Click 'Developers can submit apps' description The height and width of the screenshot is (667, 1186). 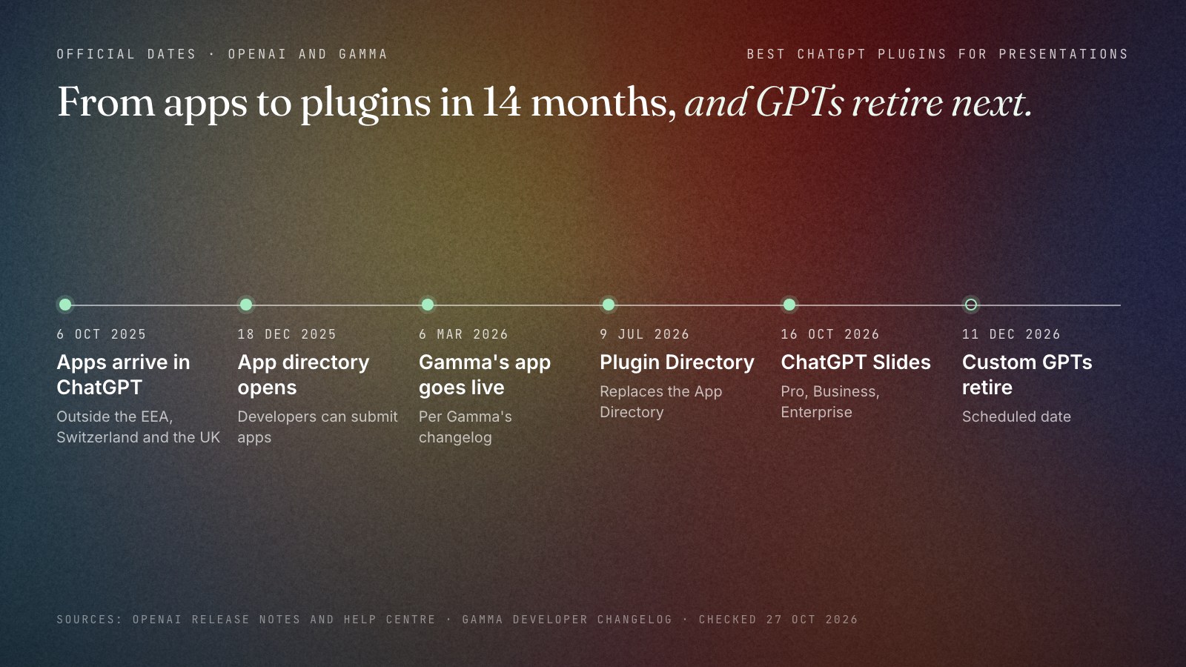(x=318, y=427)
